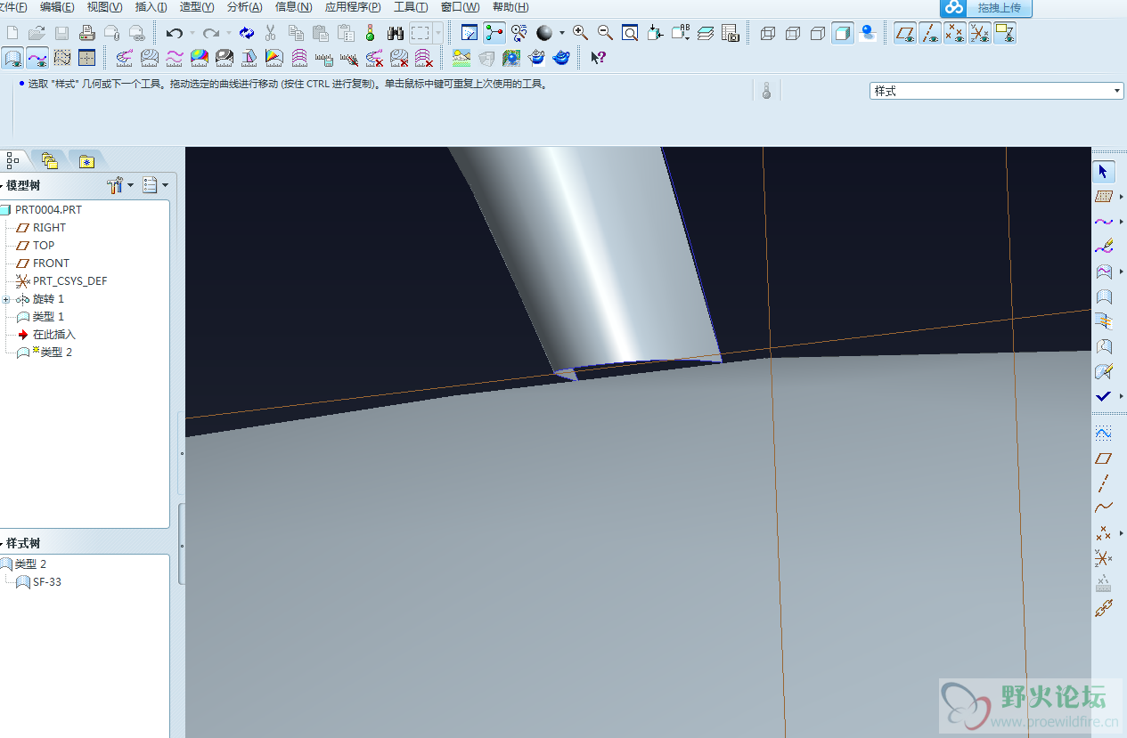
Task: Expand the 旋转 1 tree node
Action: pyautogui.click(x=6, y=299)
